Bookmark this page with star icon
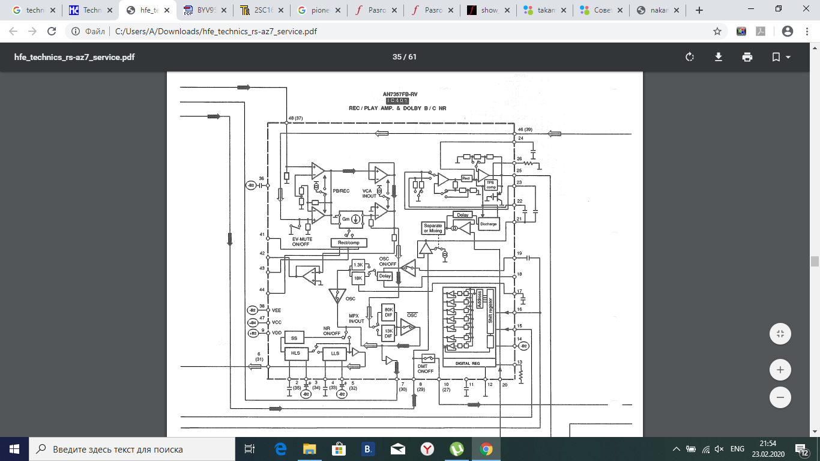 coord(717,31)
